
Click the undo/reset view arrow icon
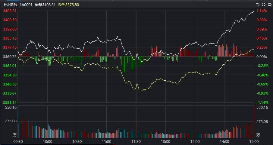coord(258,5)
